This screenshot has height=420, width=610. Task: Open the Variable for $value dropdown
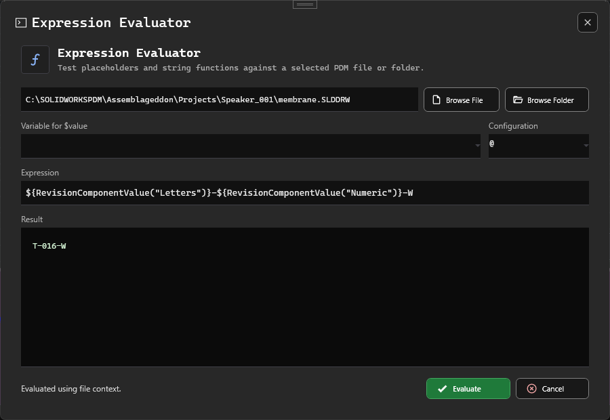pos(251,146)
